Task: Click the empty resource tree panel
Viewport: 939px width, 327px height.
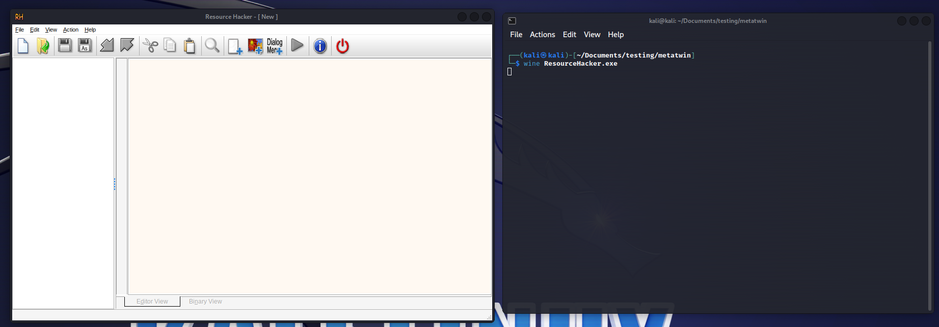Action: 63,183
